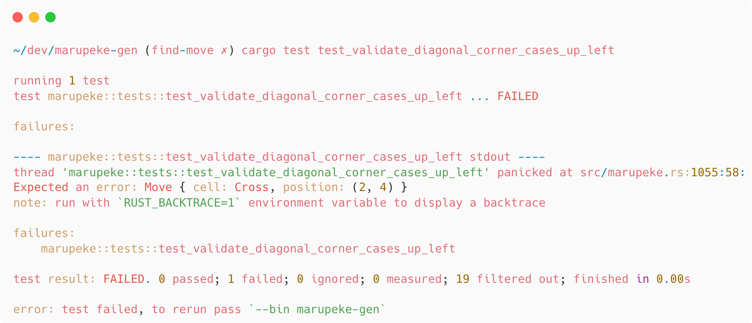Click the indented failed test name under failures
This screenshot has height=323, width=752.
(x=248, y=249)
